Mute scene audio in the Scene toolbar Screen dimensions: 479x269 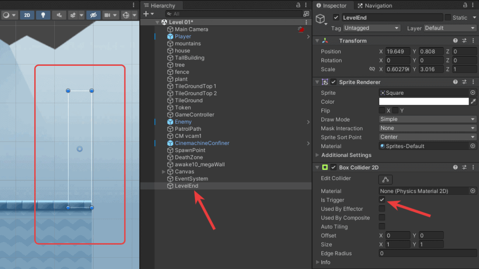(x=60, y=15)
